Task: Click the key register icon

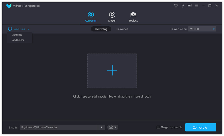Action: (183, 6)
